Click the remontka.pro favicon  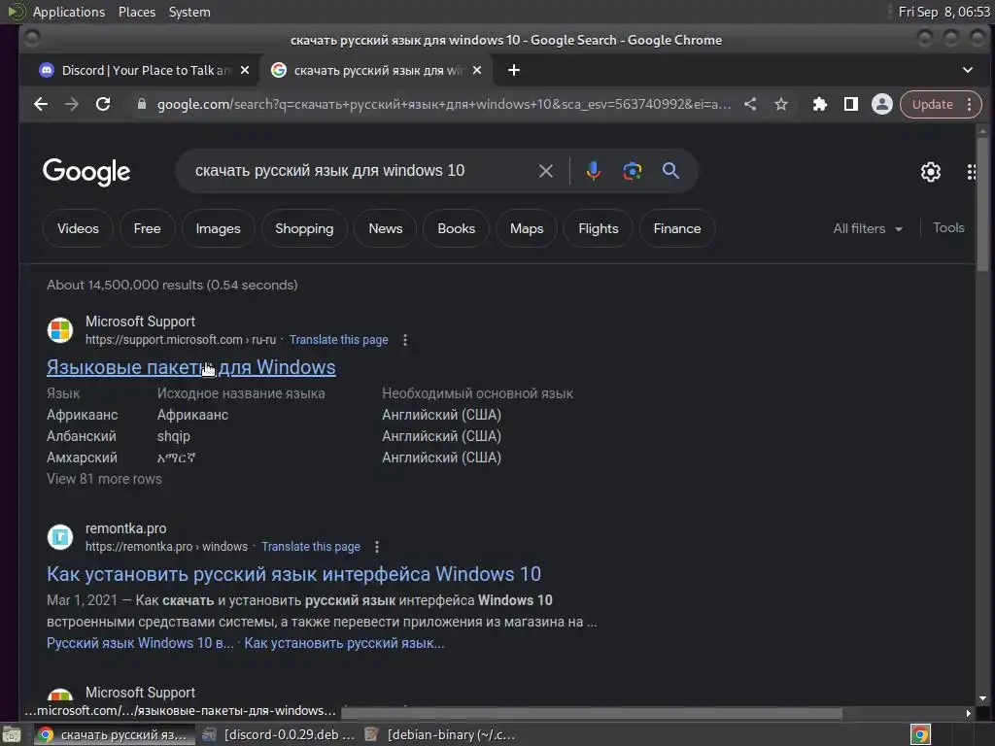[x=60, y=536]
